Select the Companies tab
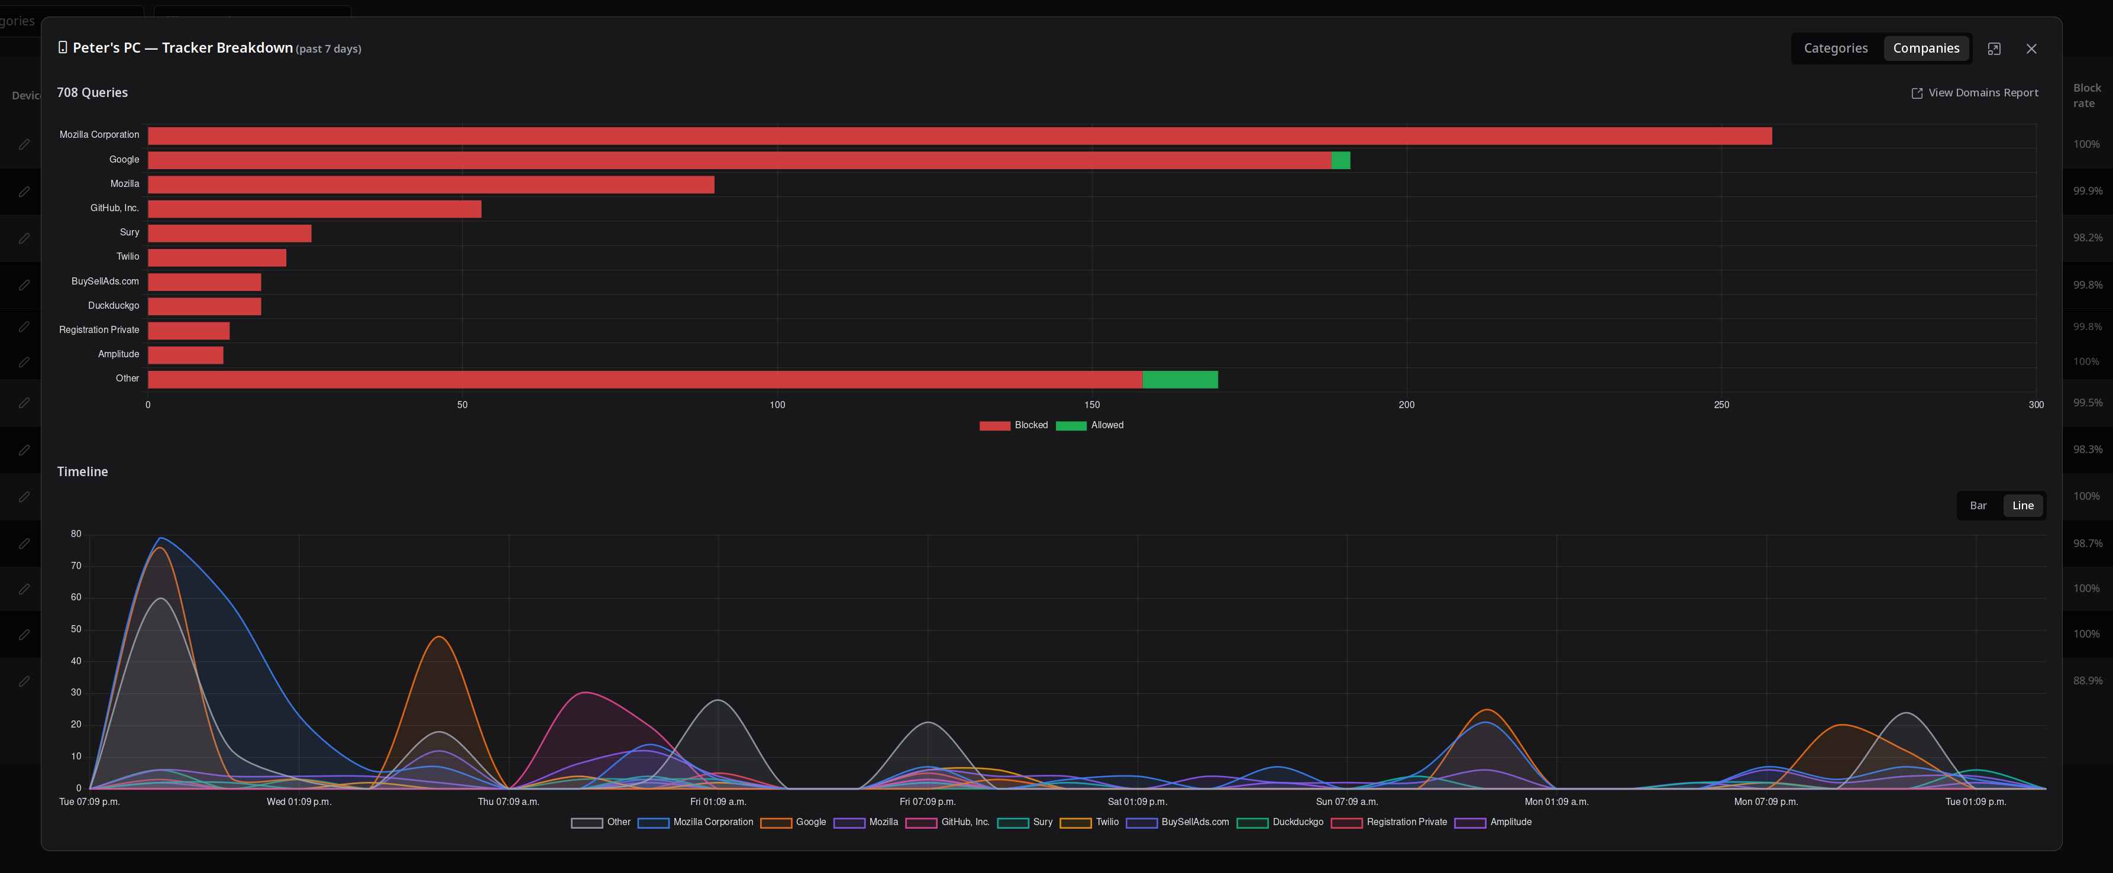 point(1925,48)
